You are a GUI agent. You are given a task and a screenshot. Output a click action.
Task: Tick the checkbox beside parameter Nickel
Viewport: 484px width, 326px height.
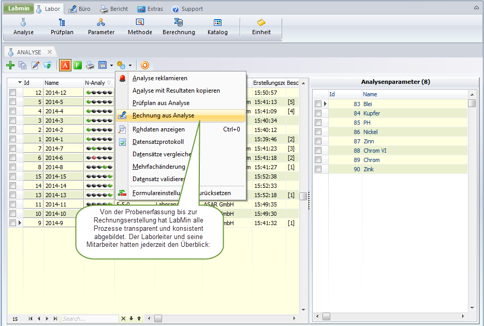tap(318, 132)
